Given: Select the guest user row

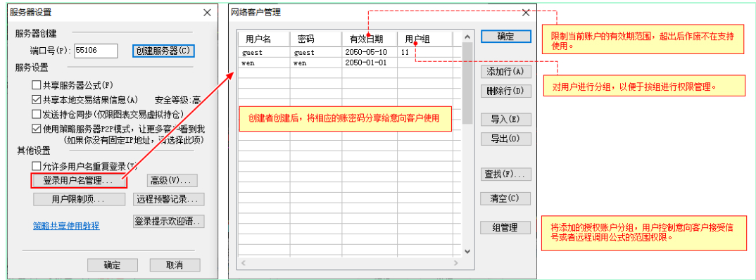Looking at the screenshot, I should [349, 52].
